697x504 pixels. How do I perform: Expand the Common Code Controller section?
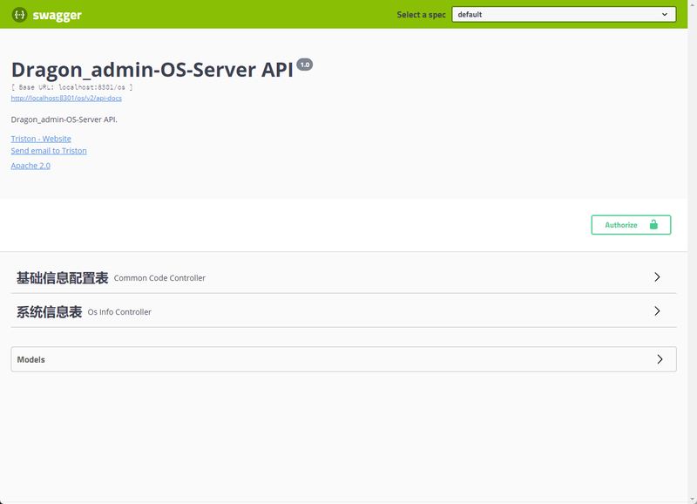click(657, 277)
